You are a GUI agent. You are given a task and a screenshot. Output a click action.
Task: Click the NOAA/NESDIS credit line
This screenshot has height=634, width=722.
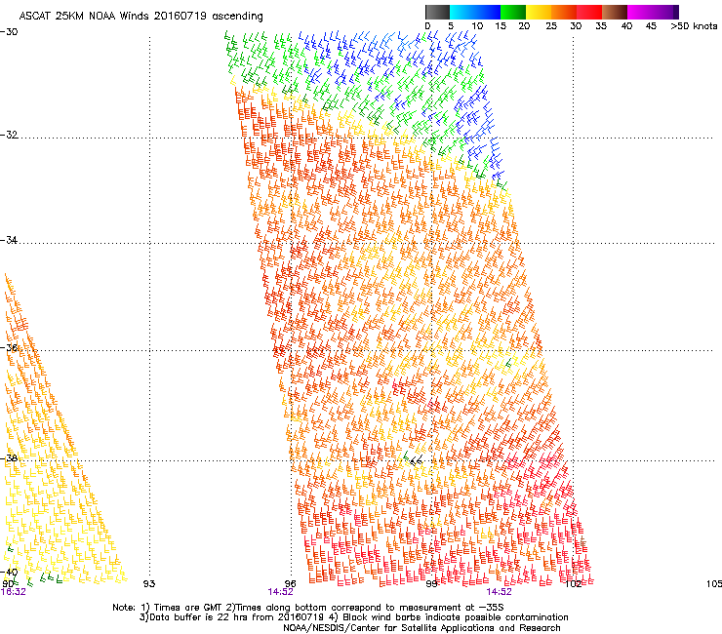pos(421,628)
